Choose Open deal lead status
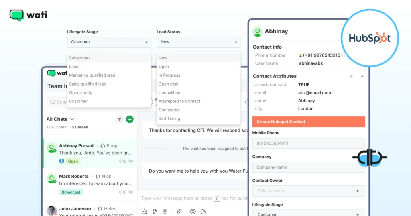The width and height of the screenshot is (411, 216). (x=198, y=84)
